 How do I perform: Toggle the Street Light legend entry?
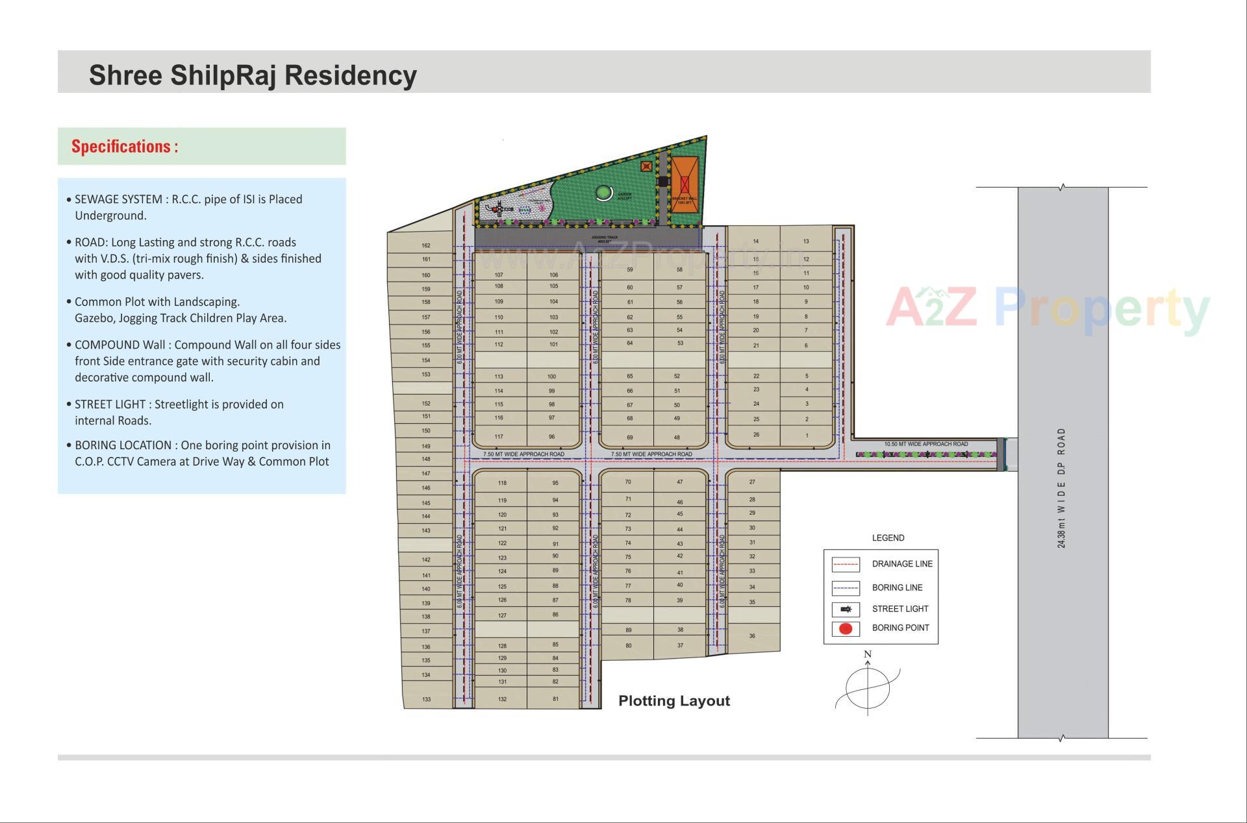[x=900, y=609]
